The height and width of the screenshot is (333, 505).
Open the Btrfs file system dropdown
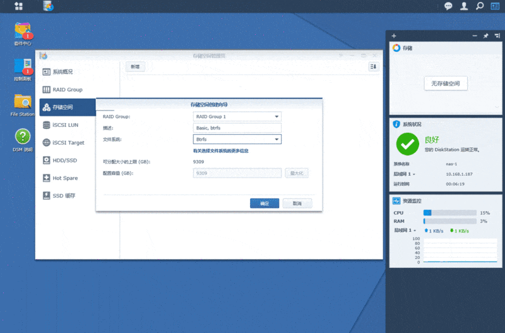point(237,139)
